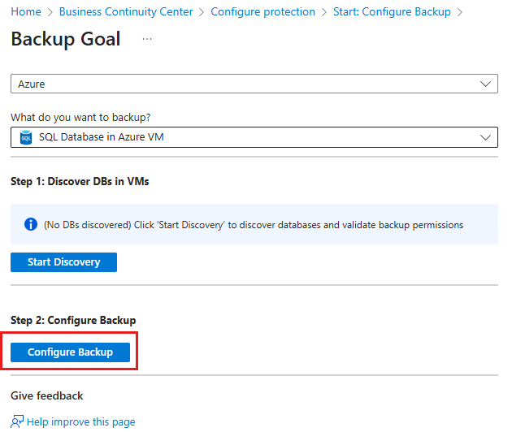This screenshot has width=525, height=432.
Task: Open the ellipsis menu beside Backup Goal
Action: [147, 39]
